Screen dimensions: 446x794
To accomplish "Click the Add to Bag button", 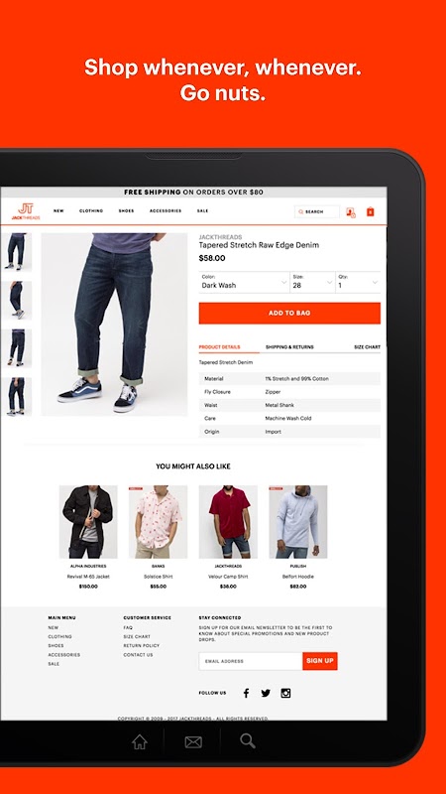I will (289, 313).
